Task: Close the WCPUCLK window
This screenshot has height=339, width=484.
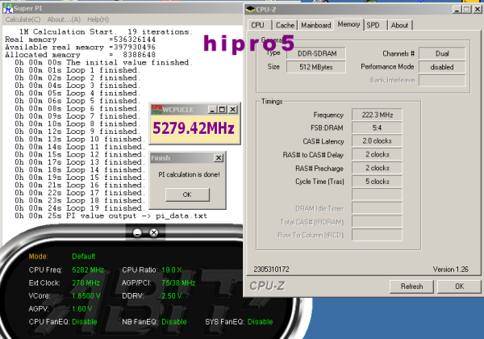Action: coord(233,109)
